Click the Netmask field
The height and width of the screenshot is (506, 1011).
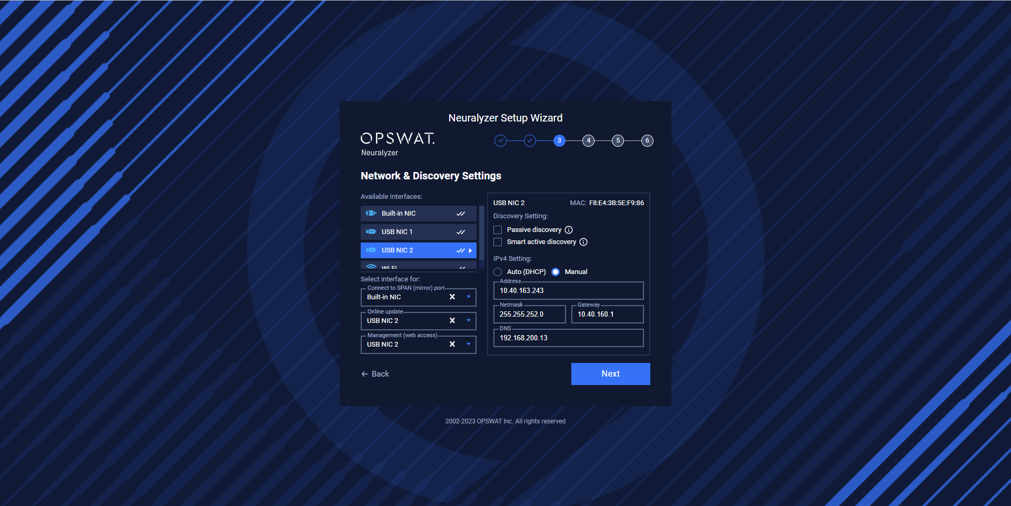click(530, 315)
